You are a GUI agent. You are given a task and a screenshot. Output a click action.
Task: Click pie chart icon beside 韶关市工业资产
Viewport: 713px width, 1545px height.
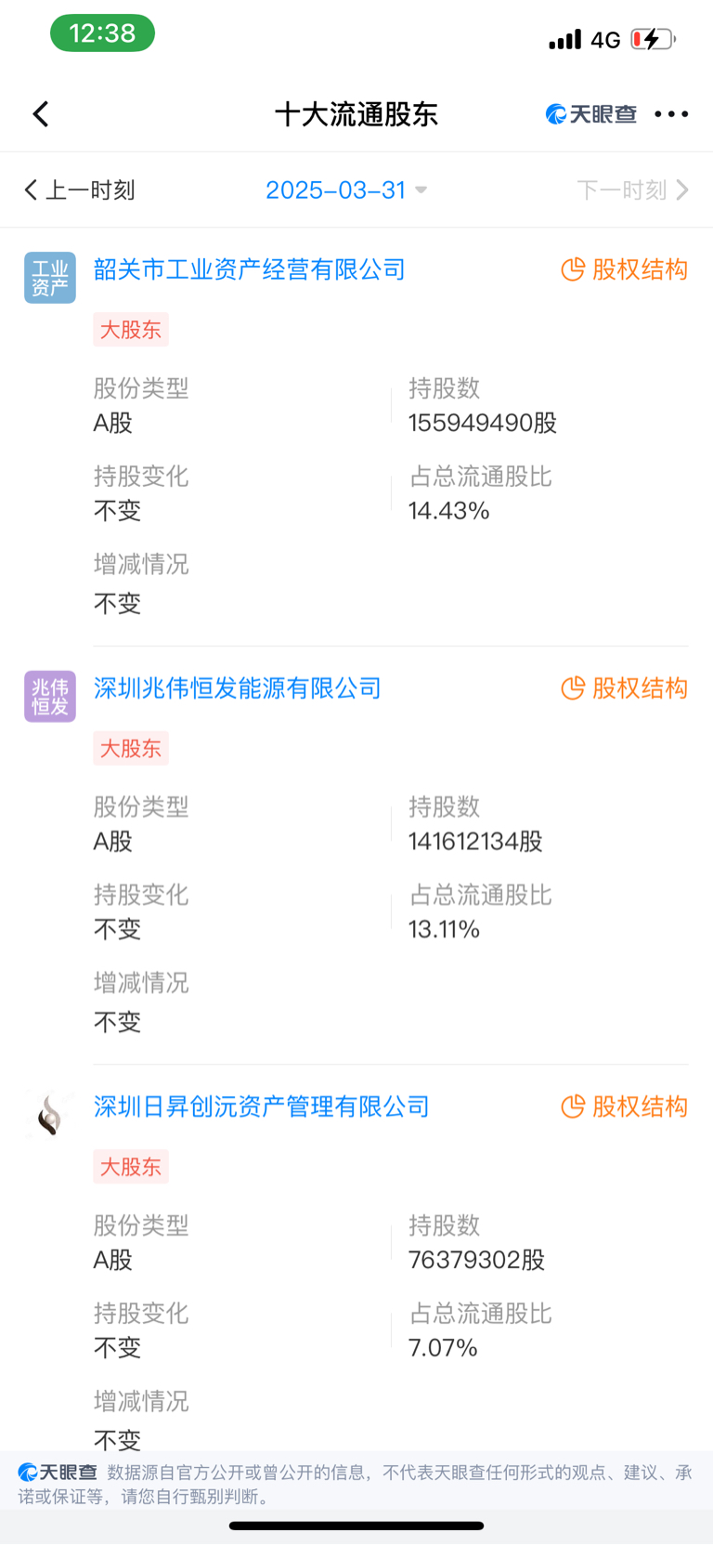tap(573, 269)
